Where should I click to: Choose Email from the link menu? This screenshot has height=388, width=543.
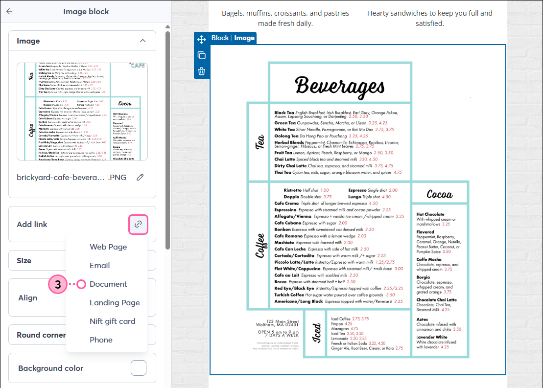point(99,265)
